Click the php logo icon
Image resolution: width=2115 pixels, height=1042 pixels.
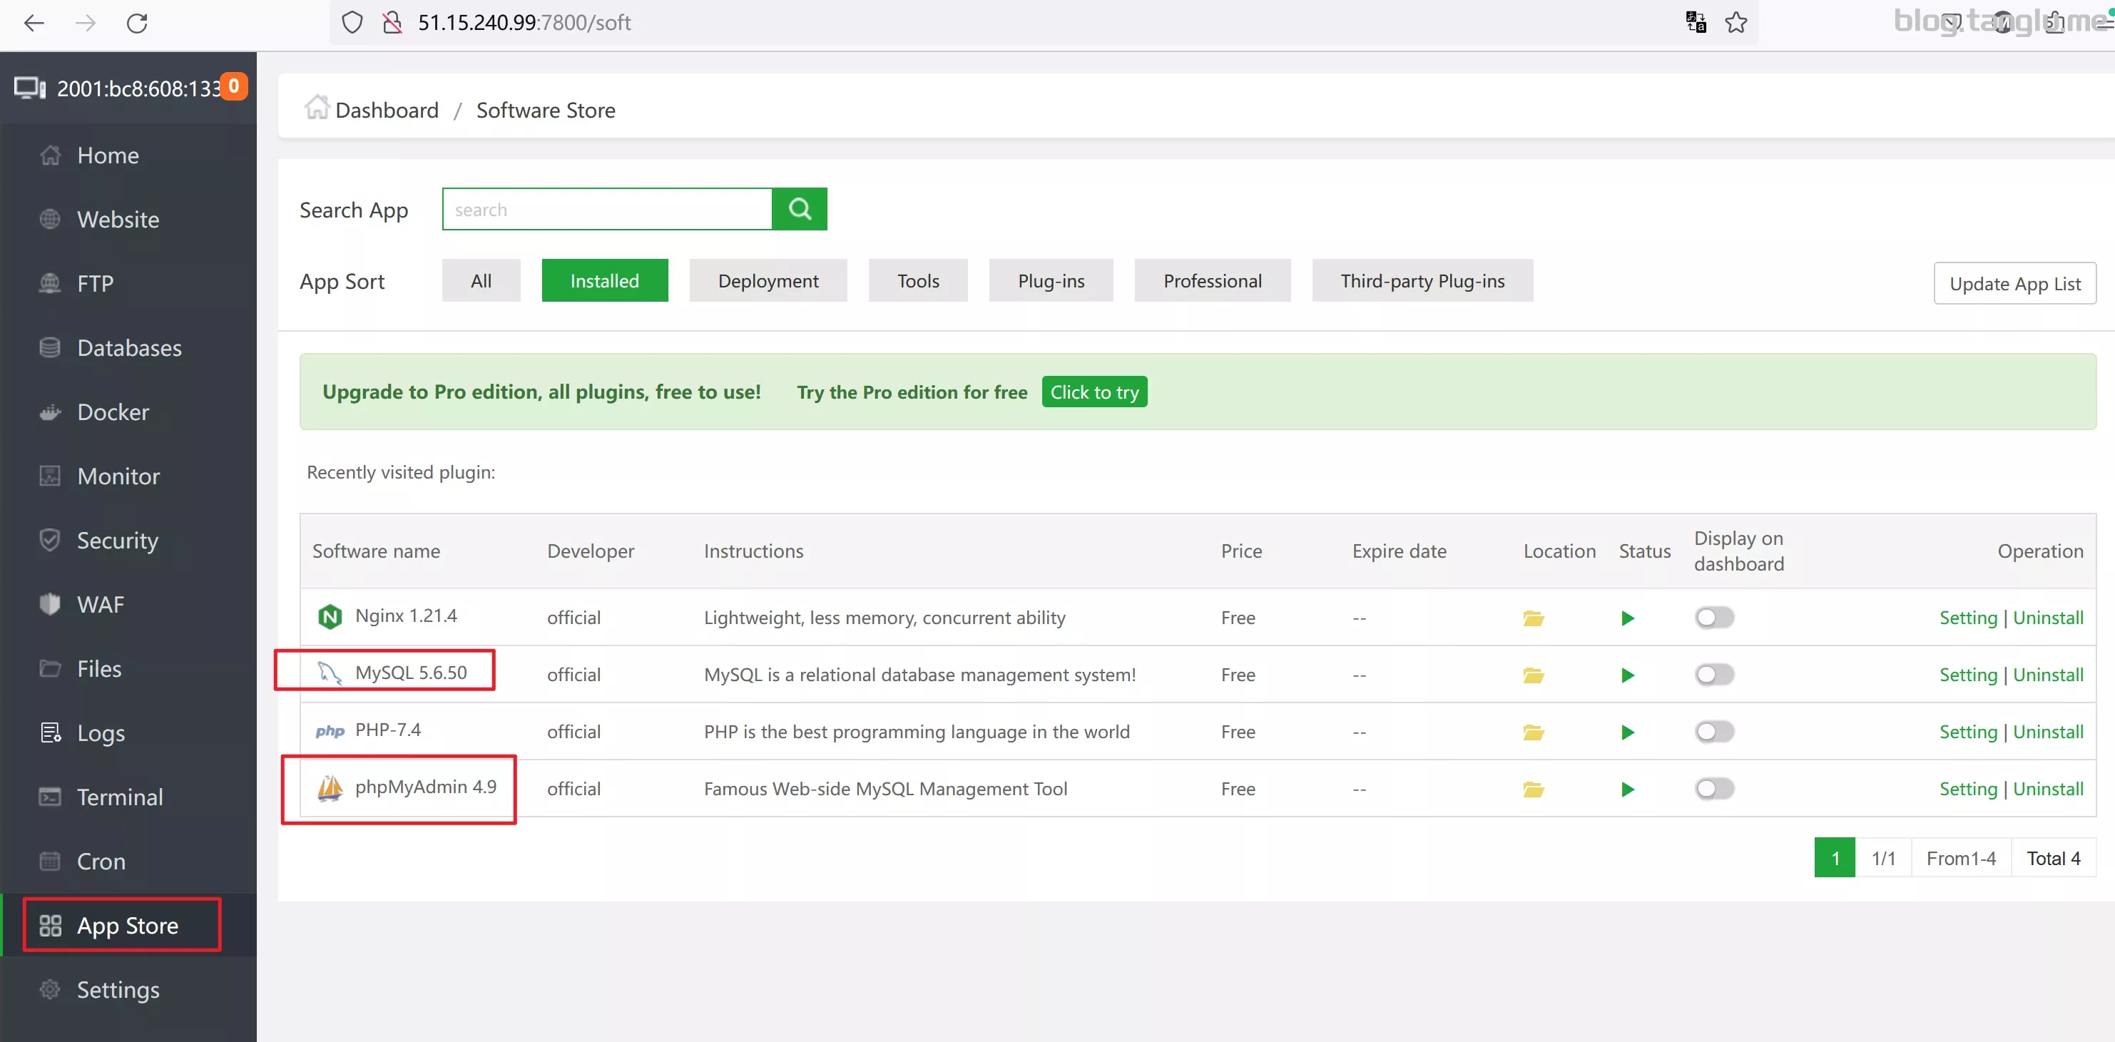[x=330, y=731]
